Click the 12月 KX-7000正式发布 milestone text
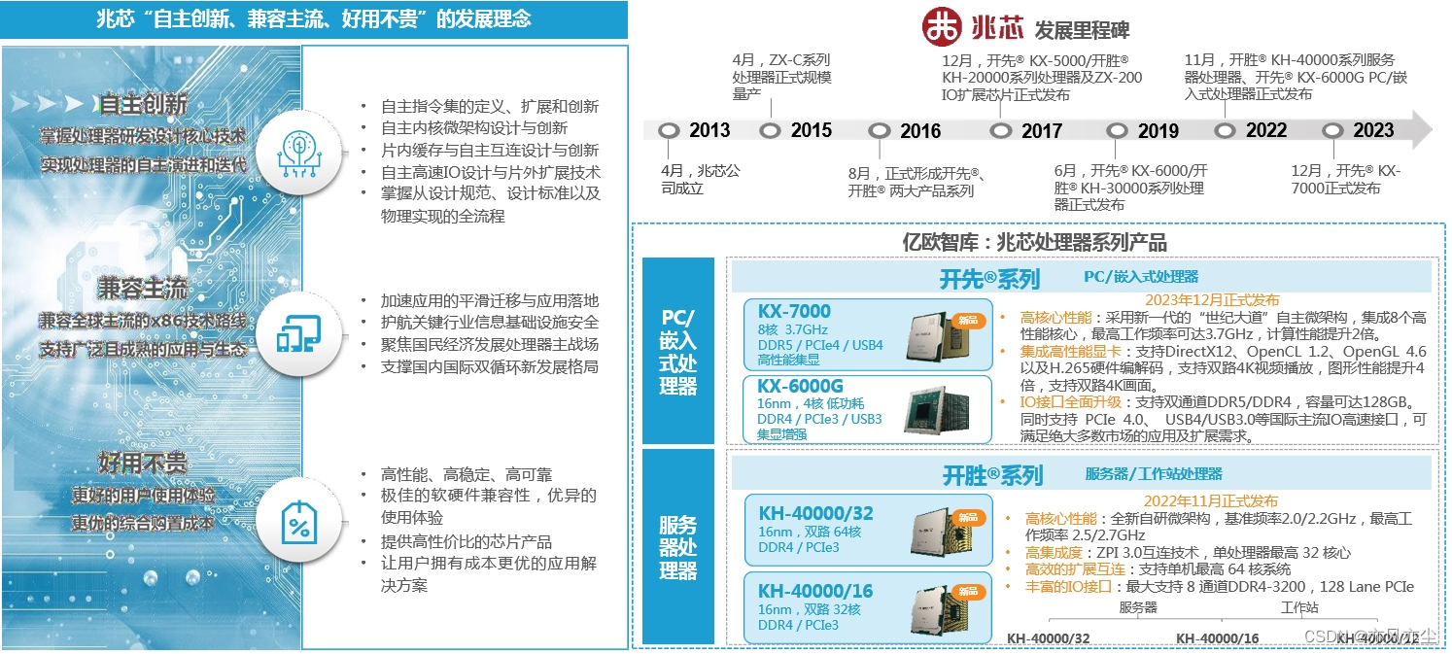Screen dimensions: 1452x654 pos(1346,179)
